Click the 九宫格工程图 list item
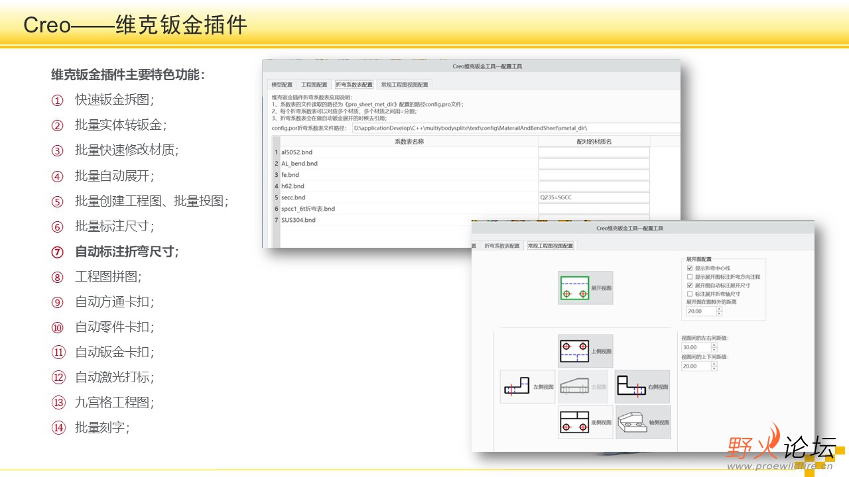 pos(115,403)
